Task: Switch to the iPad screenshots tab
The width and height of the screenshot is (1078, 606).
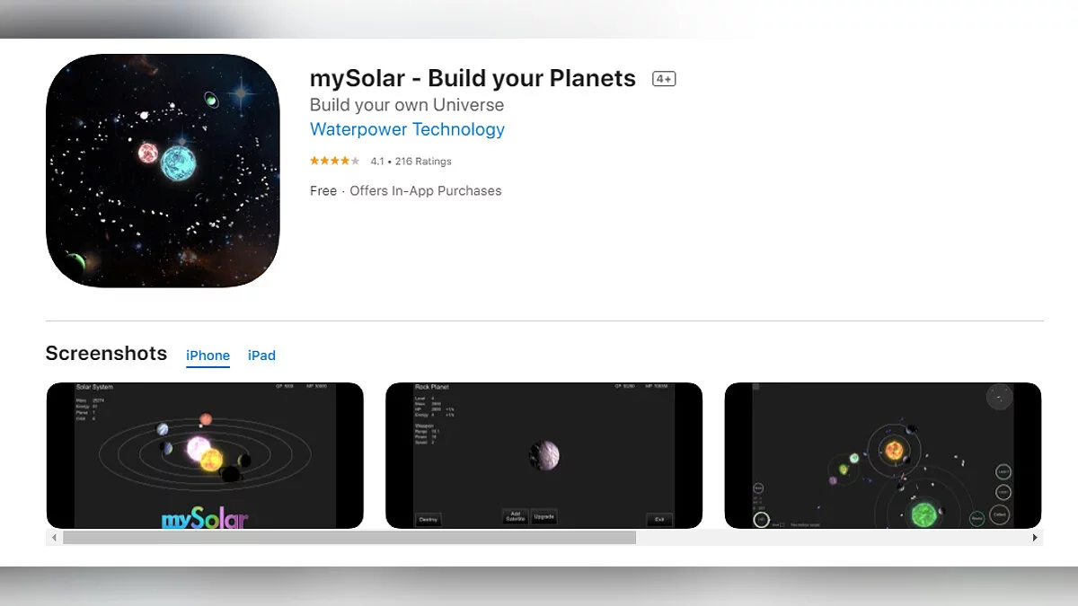Action: click(x=261, y=356)
